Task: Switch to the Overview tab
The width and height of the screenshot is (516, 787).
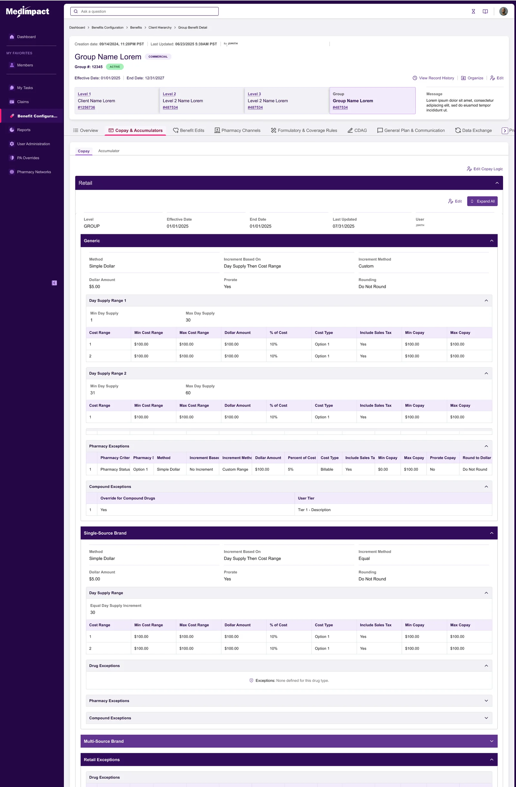Action: coord(85,131)
